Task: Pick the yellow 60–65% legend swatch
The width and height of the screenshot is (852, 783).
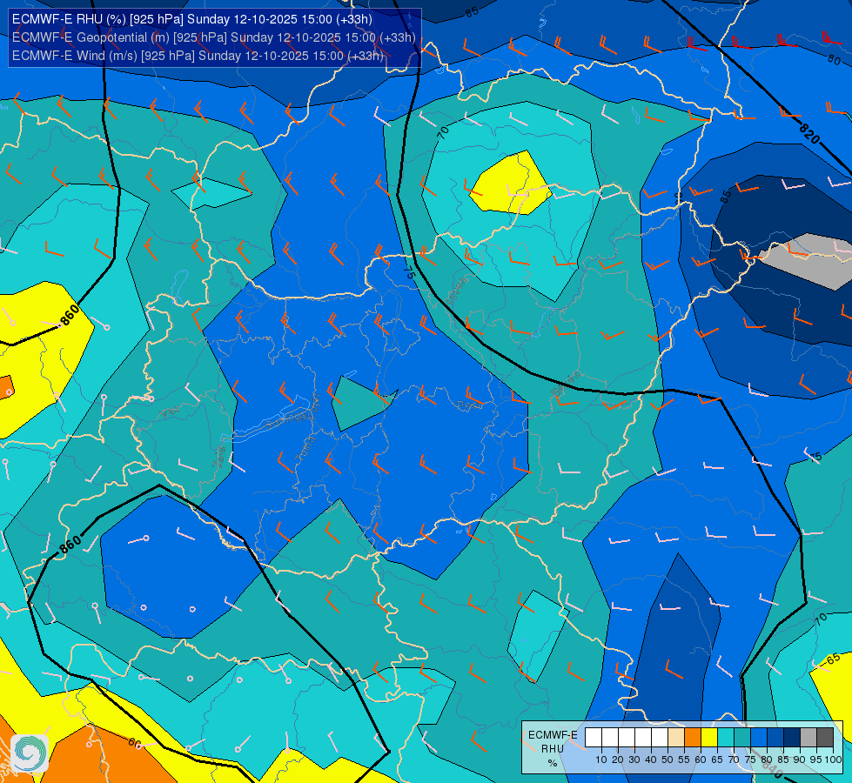Action: coord(709,738)
